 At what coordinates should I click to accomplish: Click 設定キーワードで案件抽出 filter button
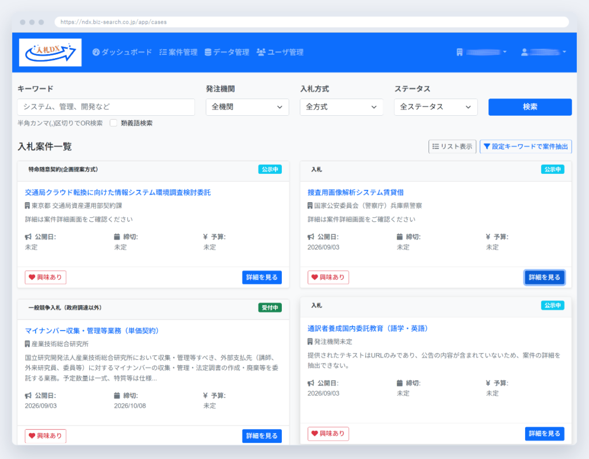tap(526, 146)
